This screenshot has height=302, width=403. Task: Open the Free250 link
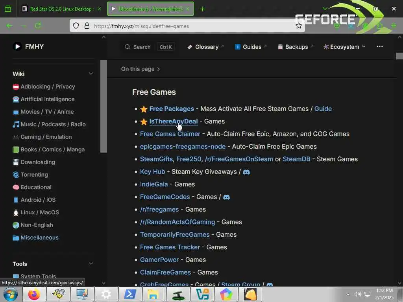(x=189, y=159)
